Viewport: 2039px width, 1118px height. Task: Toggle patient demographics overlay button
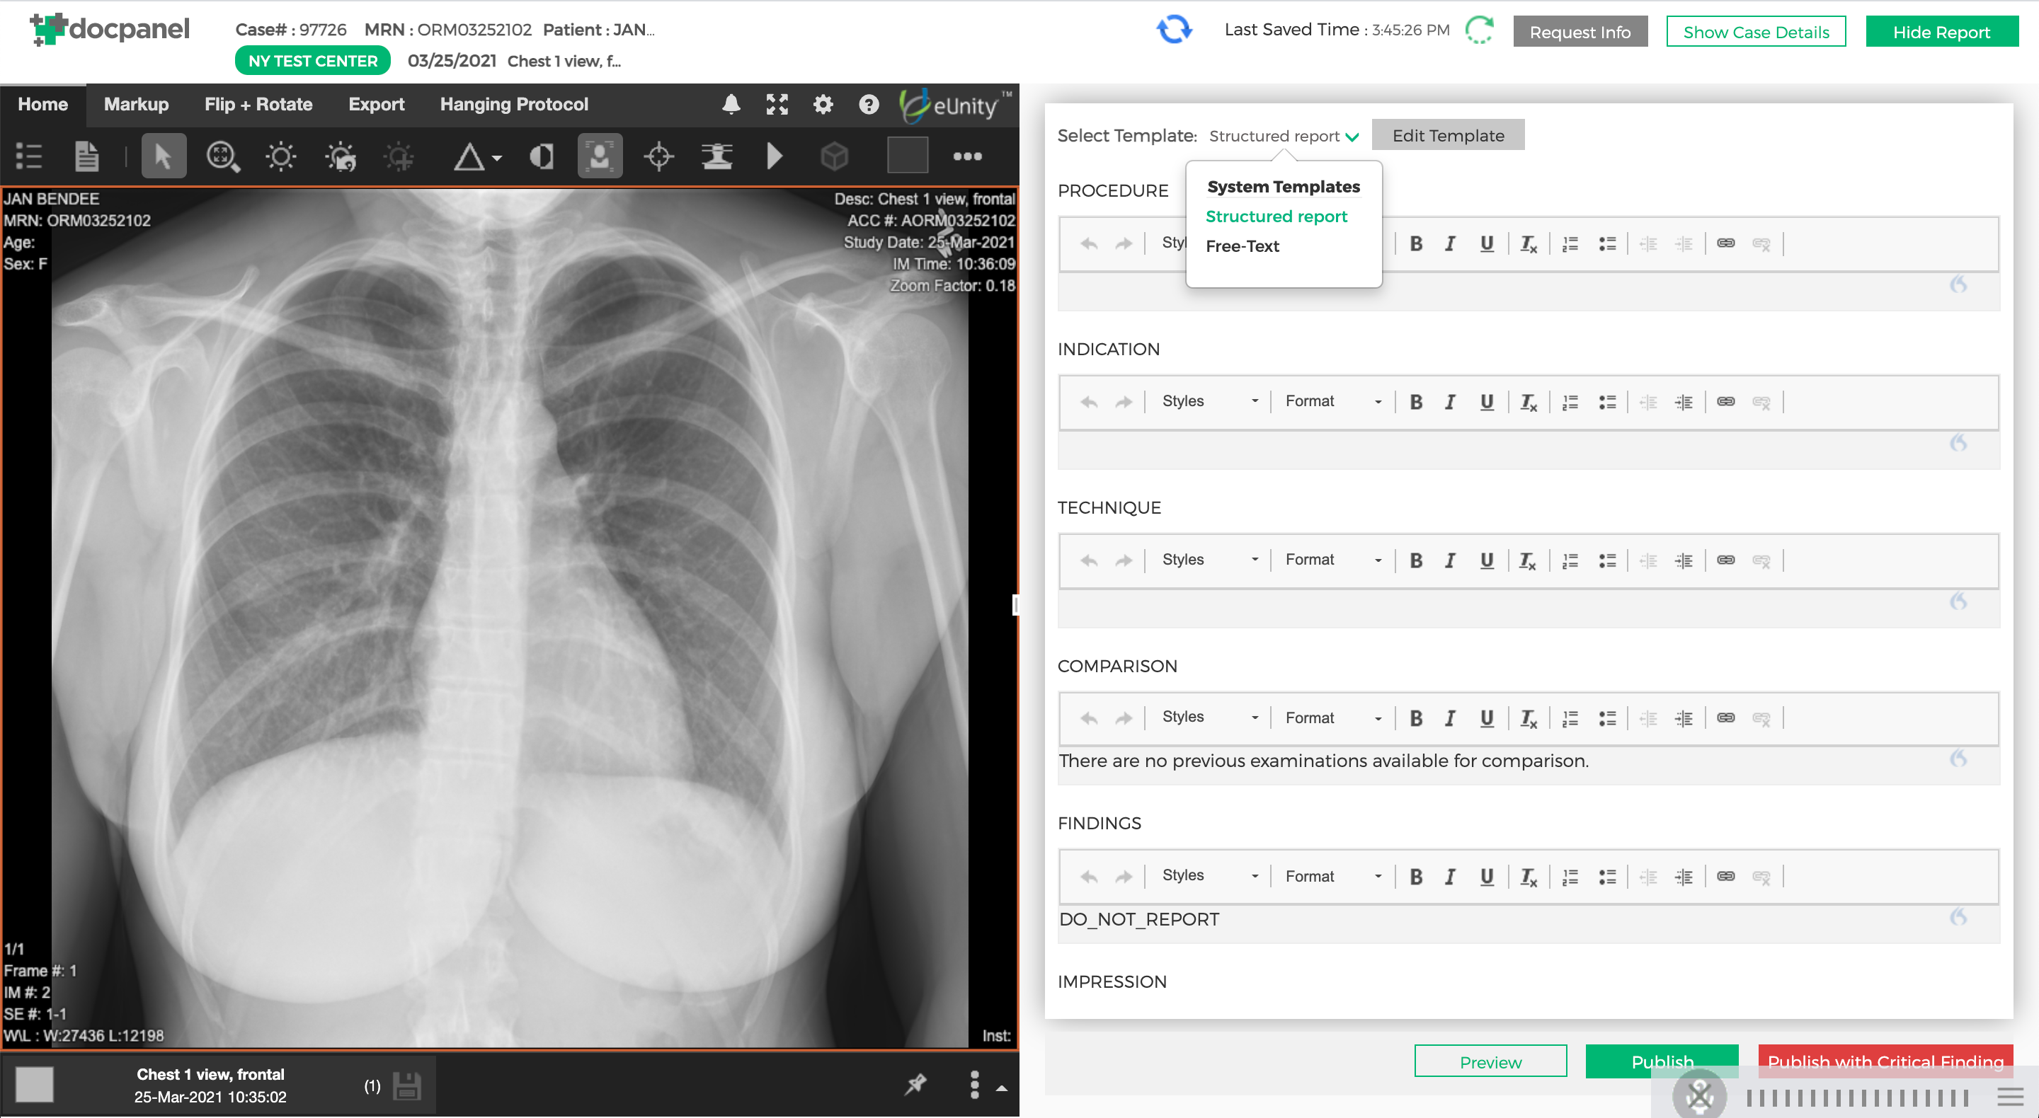[x=600, y=156]
